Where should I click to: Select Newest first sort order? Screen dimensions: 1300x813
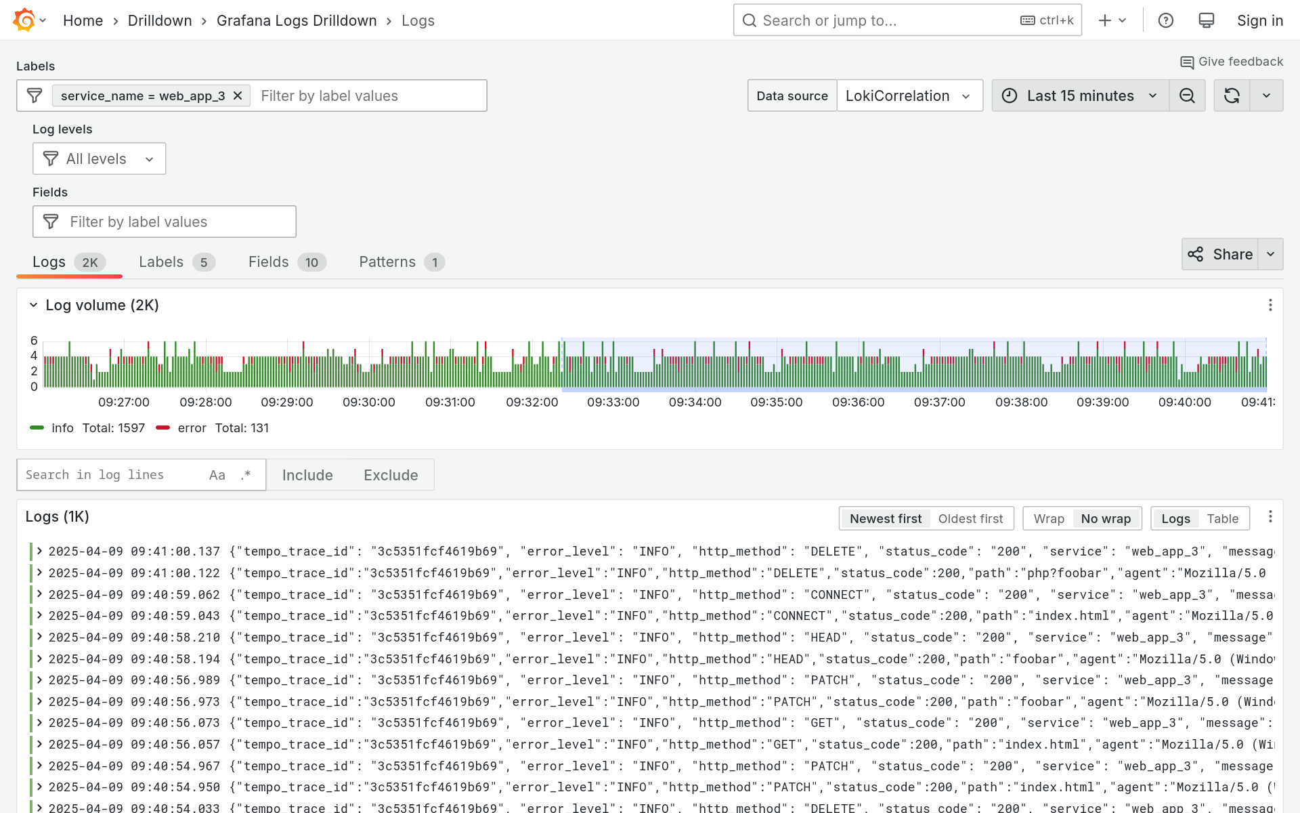[886, 518]
